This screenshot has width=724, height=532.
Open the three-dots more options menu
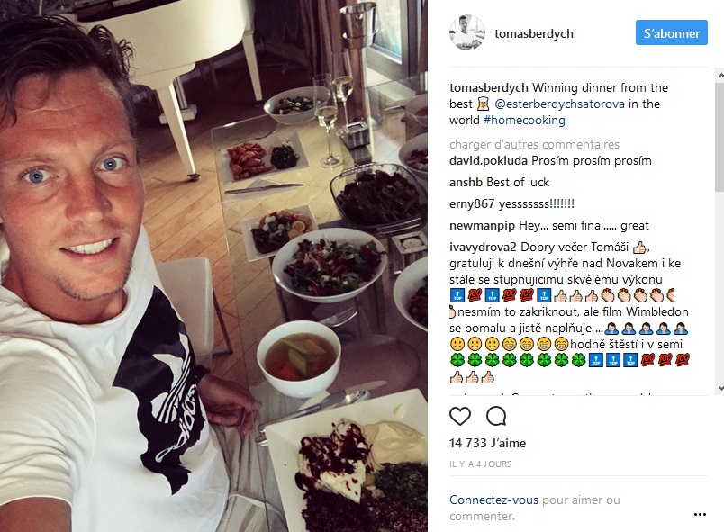click(700, 515)
